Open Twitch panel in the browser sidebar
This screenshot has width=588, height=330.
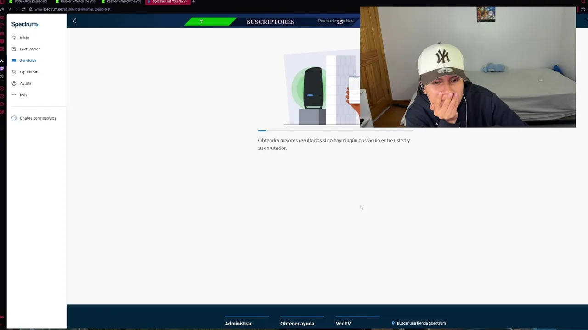pyautogui.click(x=2, y=68)
